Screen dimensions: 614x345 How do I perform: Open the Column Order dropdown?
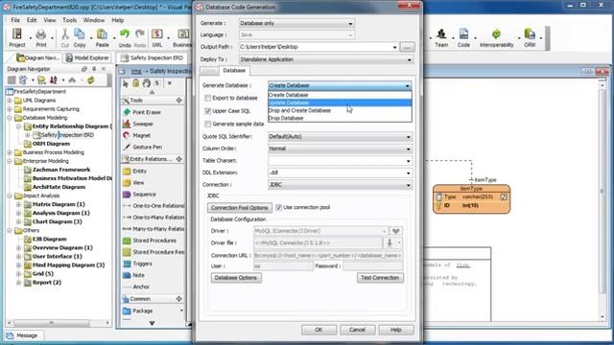click(340, 149)
